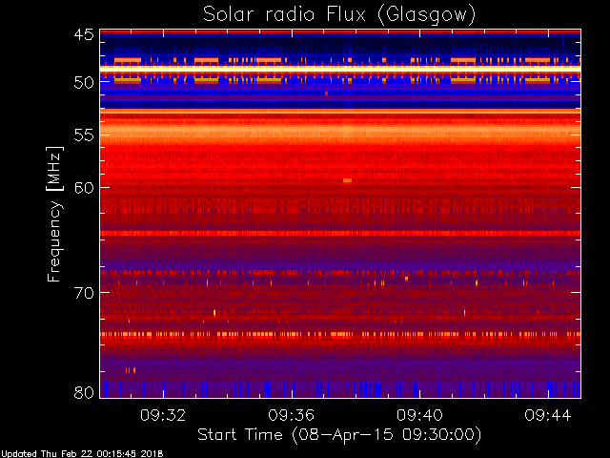Select the 45 MHz axis tick label

click(84, 34)
